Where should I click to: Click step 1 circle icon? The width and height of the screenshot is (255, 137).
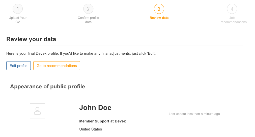tap(18, 9)
